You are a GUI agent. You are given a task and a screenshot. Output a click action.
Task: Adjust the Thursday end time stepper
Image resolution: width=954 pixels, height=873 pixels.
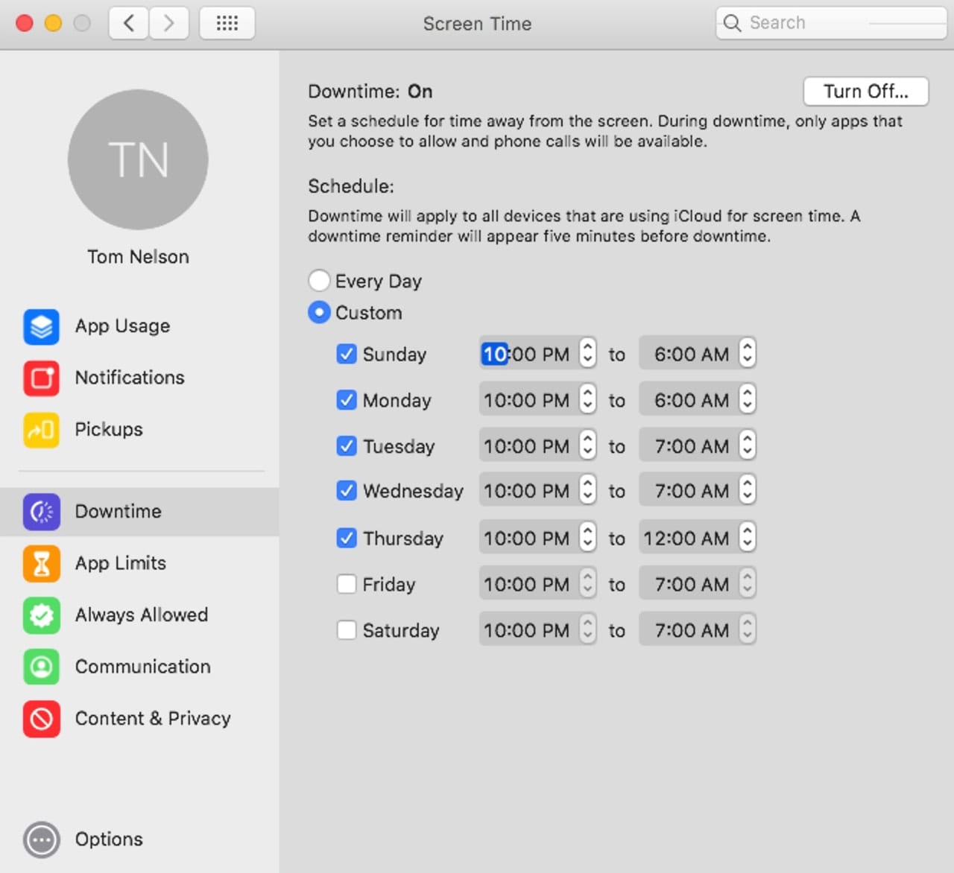click(x=748, y=538)
